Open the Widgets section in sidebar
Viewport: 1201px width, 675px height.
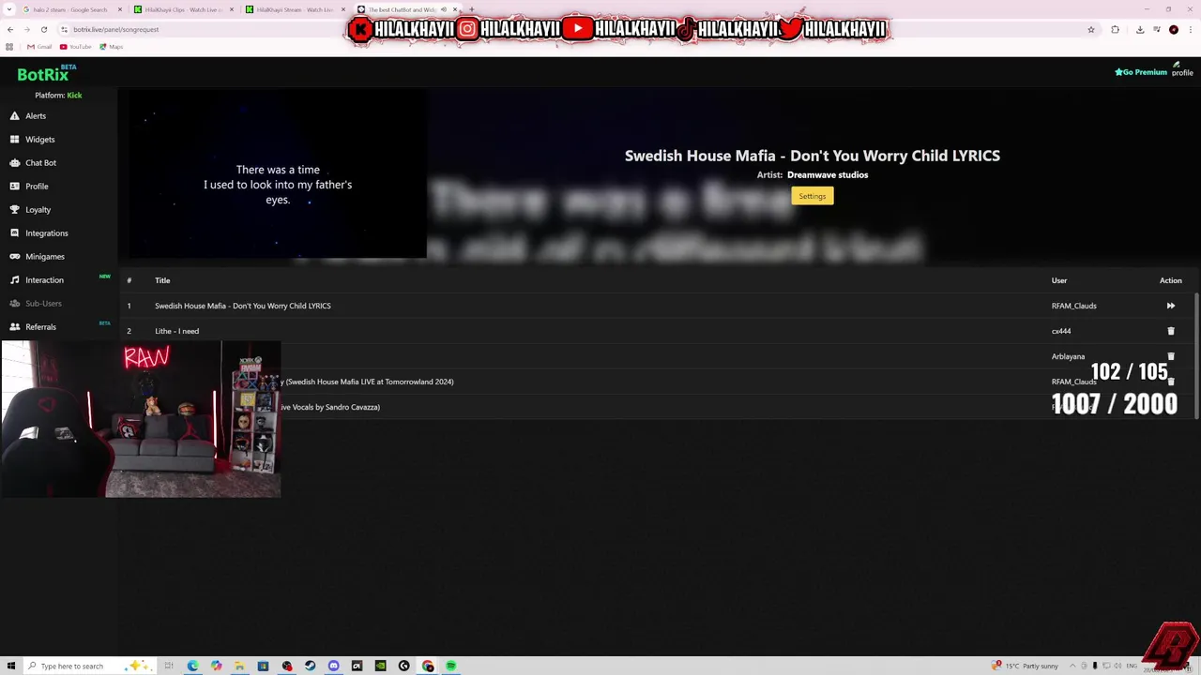39,140
